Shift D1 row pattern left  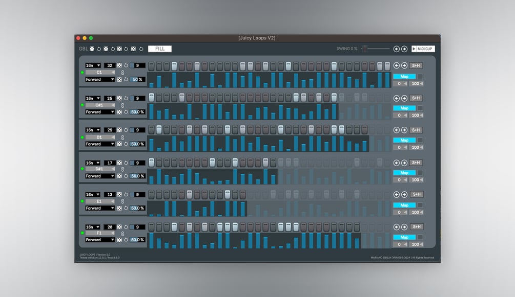pyautogui.click(x=397, y=130)
